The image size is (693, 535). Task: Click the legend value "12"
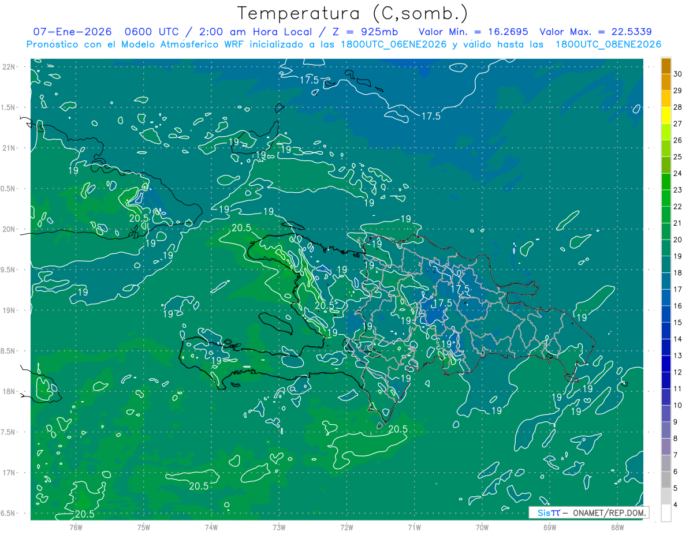(677, 373)
